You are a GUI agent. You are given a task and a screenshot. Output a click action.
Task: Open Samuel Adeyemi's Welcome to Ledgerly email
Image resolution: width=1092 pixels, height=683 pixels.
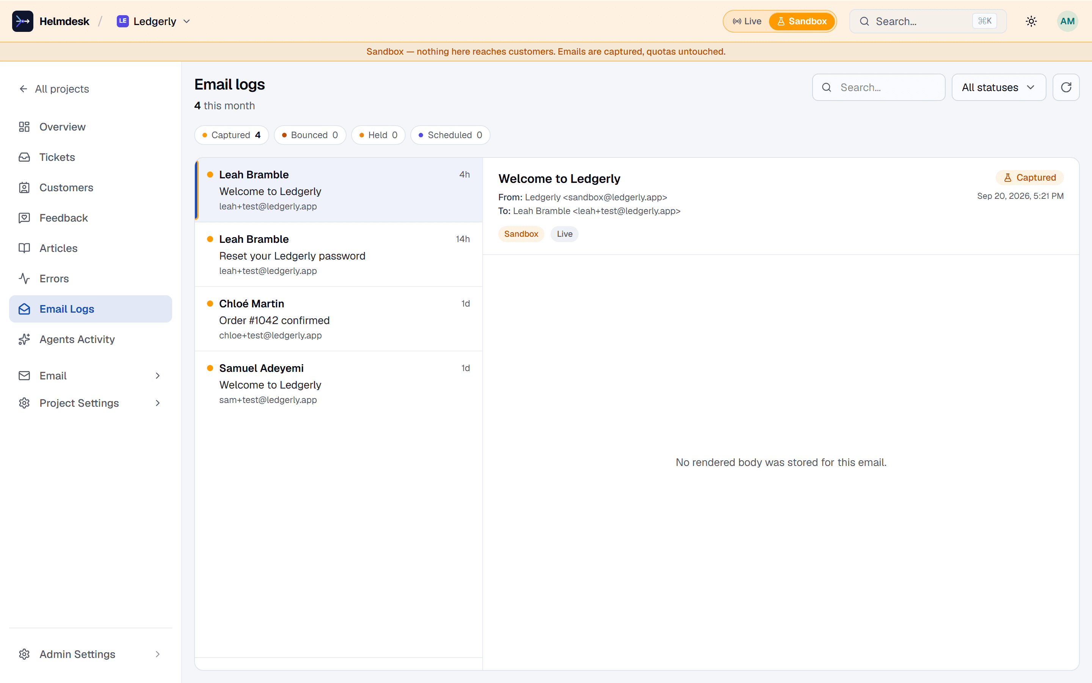pyautogui.click(x=339, y=384)
